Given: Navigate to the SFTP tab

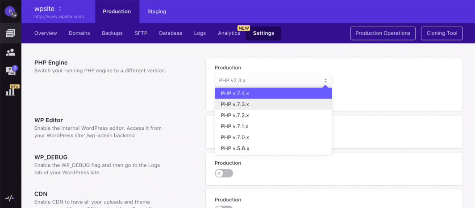Looking at the screenshot, I should [141, 33].
